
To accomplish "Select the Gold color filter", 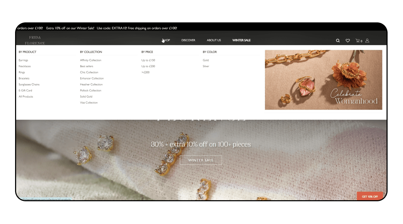I will point(206,60).
